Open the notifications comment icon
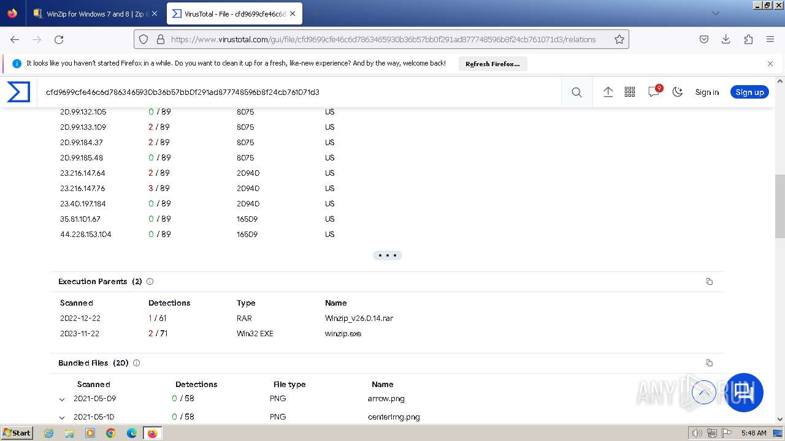 pos(654,91)
